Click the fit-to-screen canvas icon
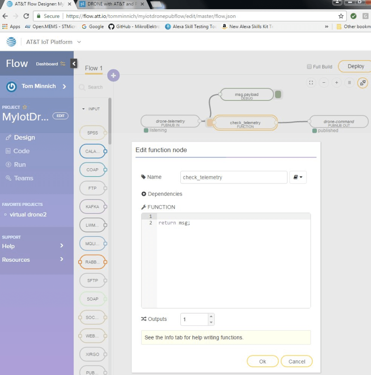The width and height of the screenshot is (371, 375). tap(311, 83)
